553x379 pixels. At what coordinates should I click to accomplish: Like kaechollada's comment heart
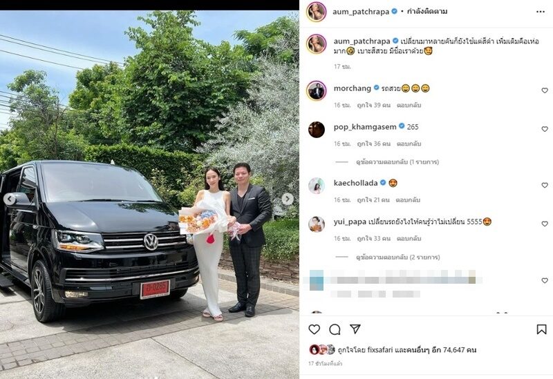(545, 185)
